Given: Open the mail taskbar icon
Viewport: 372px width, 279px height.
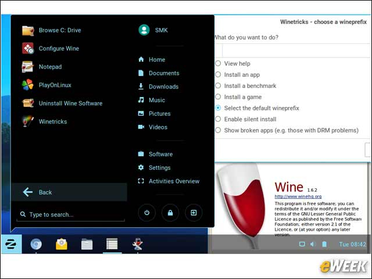Looking at the screenshot, I should point(62,244).
